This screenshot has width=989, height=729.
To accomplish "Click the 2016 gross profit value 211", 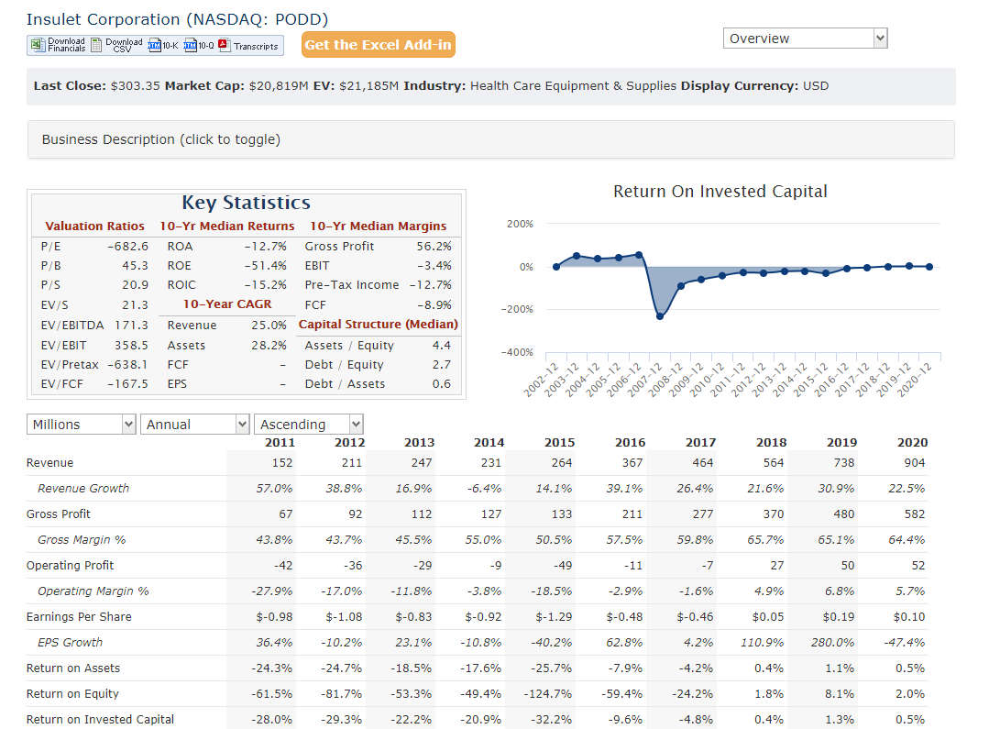I will pyautogui.click(x=632, y=514).
